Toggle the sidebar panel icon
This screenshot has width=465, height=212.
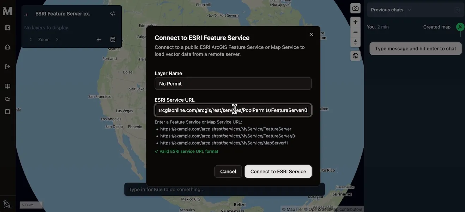coord(7,28)
